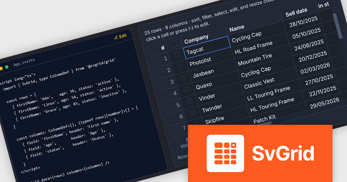Select the Tagcat company cell
347x182 pixels.
207,48
